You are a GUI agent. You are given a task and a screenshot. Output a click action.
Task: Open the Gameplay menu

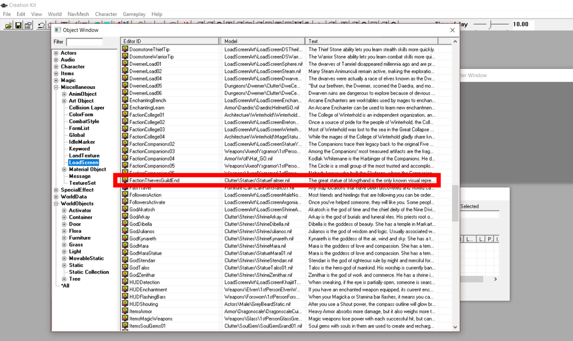[134, 14]
